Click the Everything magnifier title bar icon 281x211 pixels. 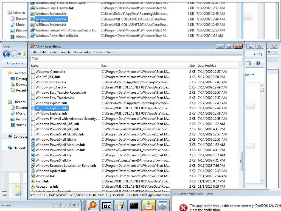(x=32, y=46)
